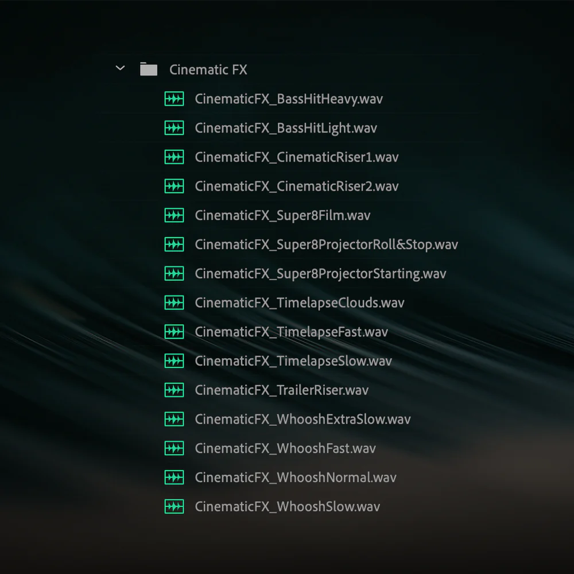Select the Cinematic FX folder label
The height and width of the screenshot is (574, 574).
point(208,69)
